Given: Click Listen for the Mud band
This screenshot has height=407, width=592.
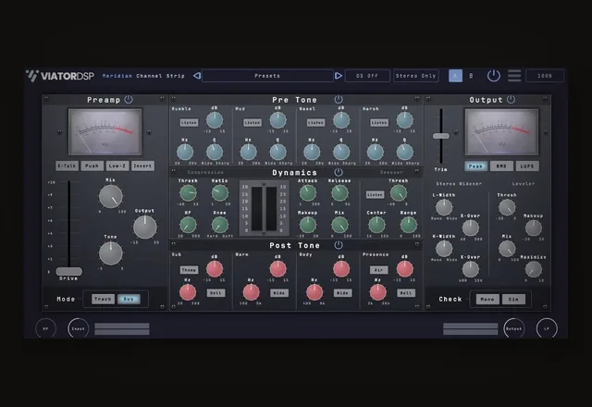Looking at the screenshot, I should coord(253,123).
